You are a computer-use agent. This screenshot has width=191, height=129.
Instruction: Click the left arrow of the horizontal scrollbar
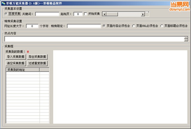pos(104,14)
